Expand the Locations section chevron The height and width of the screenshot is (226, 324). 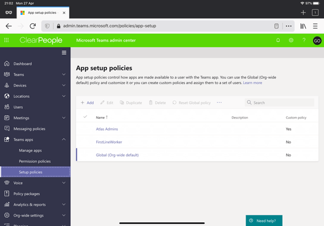tap(64, 96)
